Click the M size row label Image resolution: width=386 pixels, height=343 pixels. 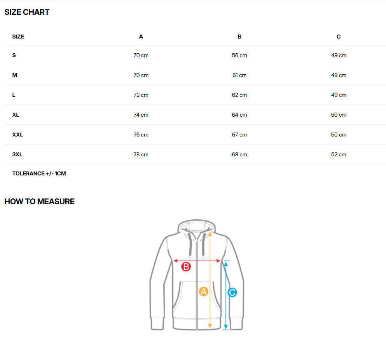click(x=15, y=75)
